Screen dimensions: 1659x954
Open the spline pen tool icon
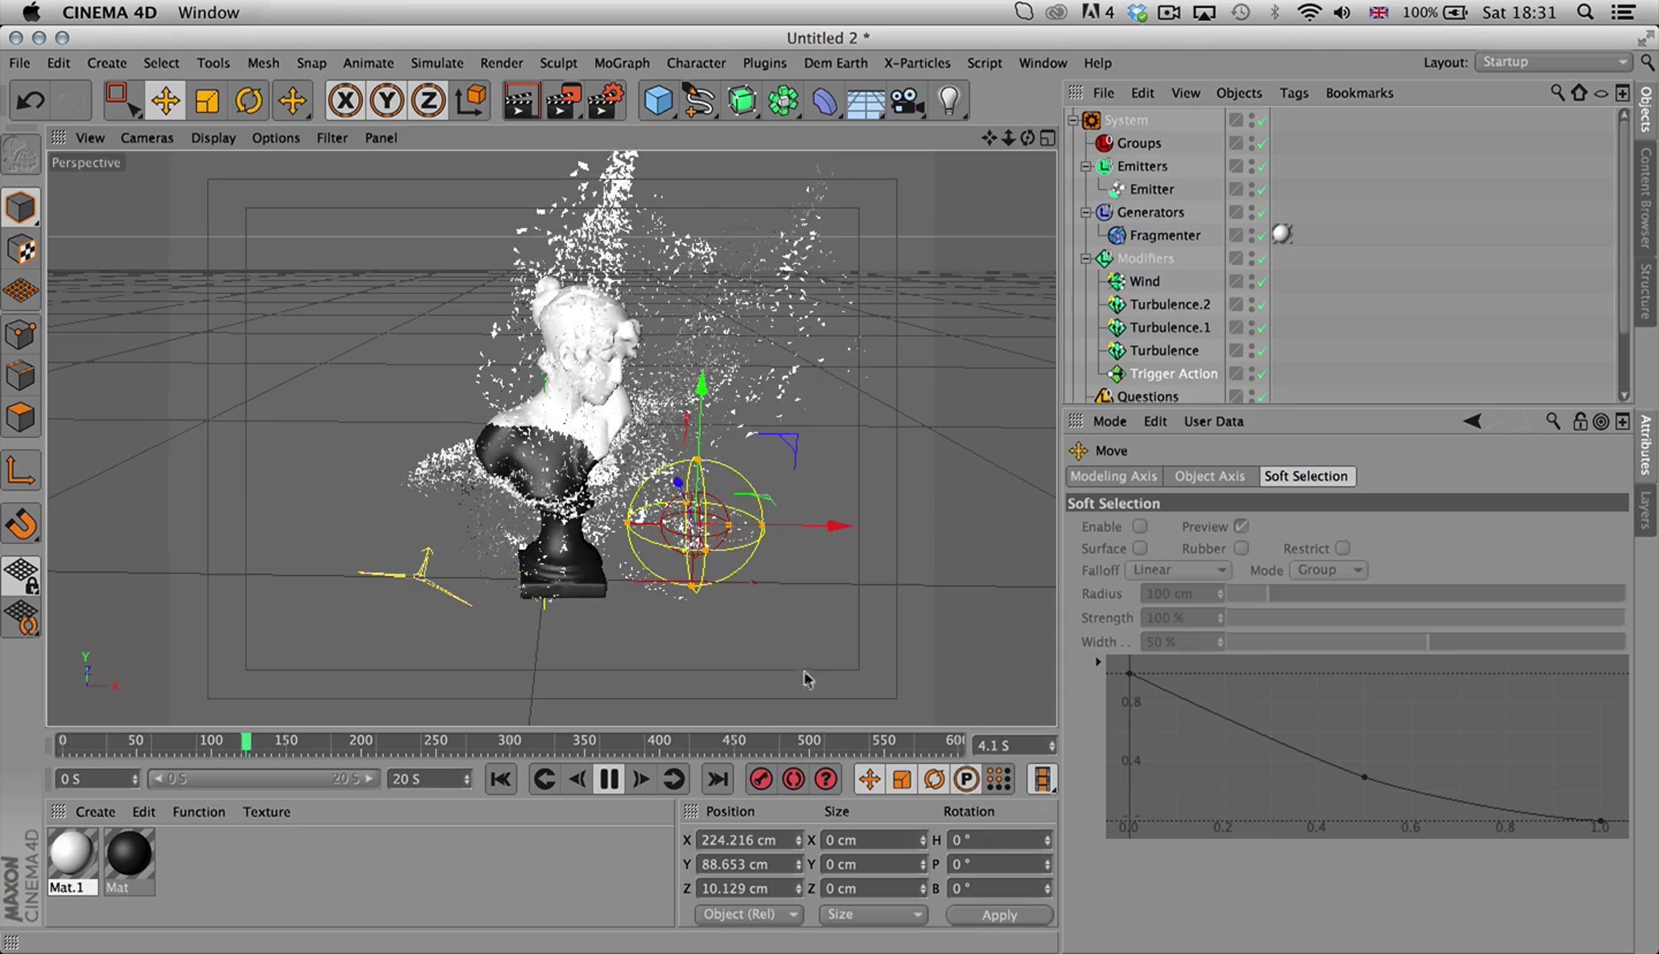[x=699, y=101]
